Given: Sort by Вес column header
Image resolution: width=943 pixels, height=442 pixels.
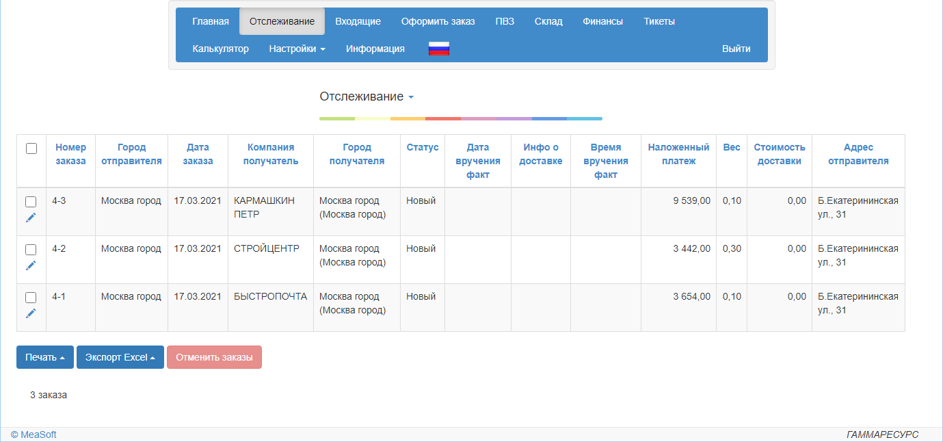Looking at the screenshot, I should pyautogui.click(x=732, y=147).
